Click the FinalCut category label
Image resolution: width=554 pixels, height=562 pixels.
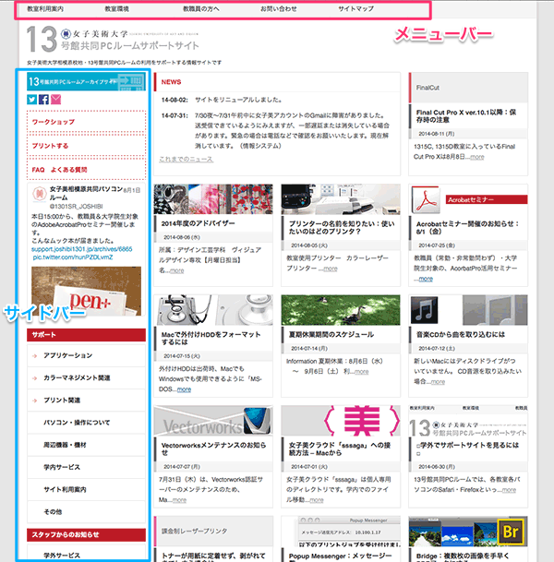click(x=428, y=88)
